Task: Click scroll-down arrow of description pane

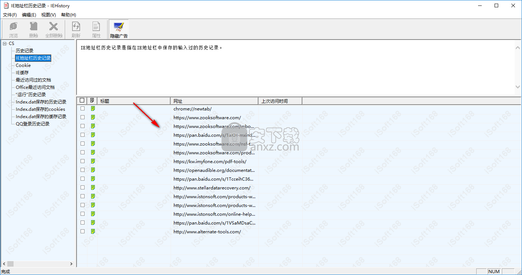Action: [518, 87]
